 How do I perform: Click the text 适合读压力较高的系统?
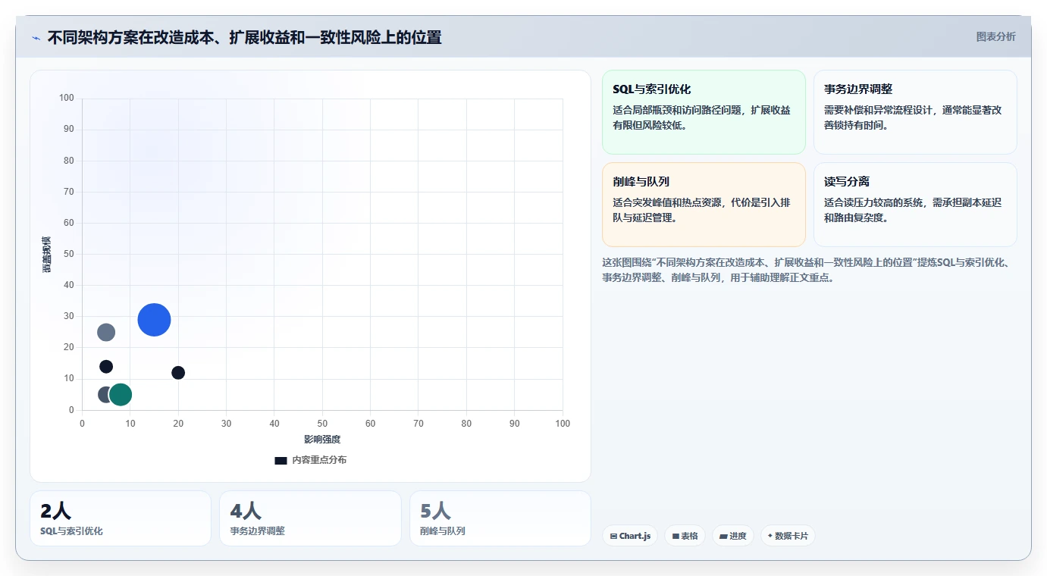[873, 202]
